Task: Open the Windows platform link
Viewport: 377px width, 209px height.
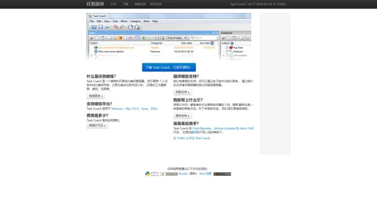Action: coord(117,109)
